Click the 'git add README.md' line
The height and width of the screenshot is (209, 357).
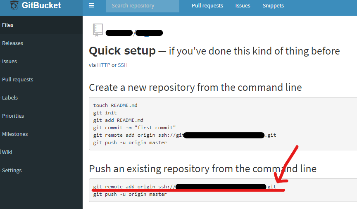point(118,120)
